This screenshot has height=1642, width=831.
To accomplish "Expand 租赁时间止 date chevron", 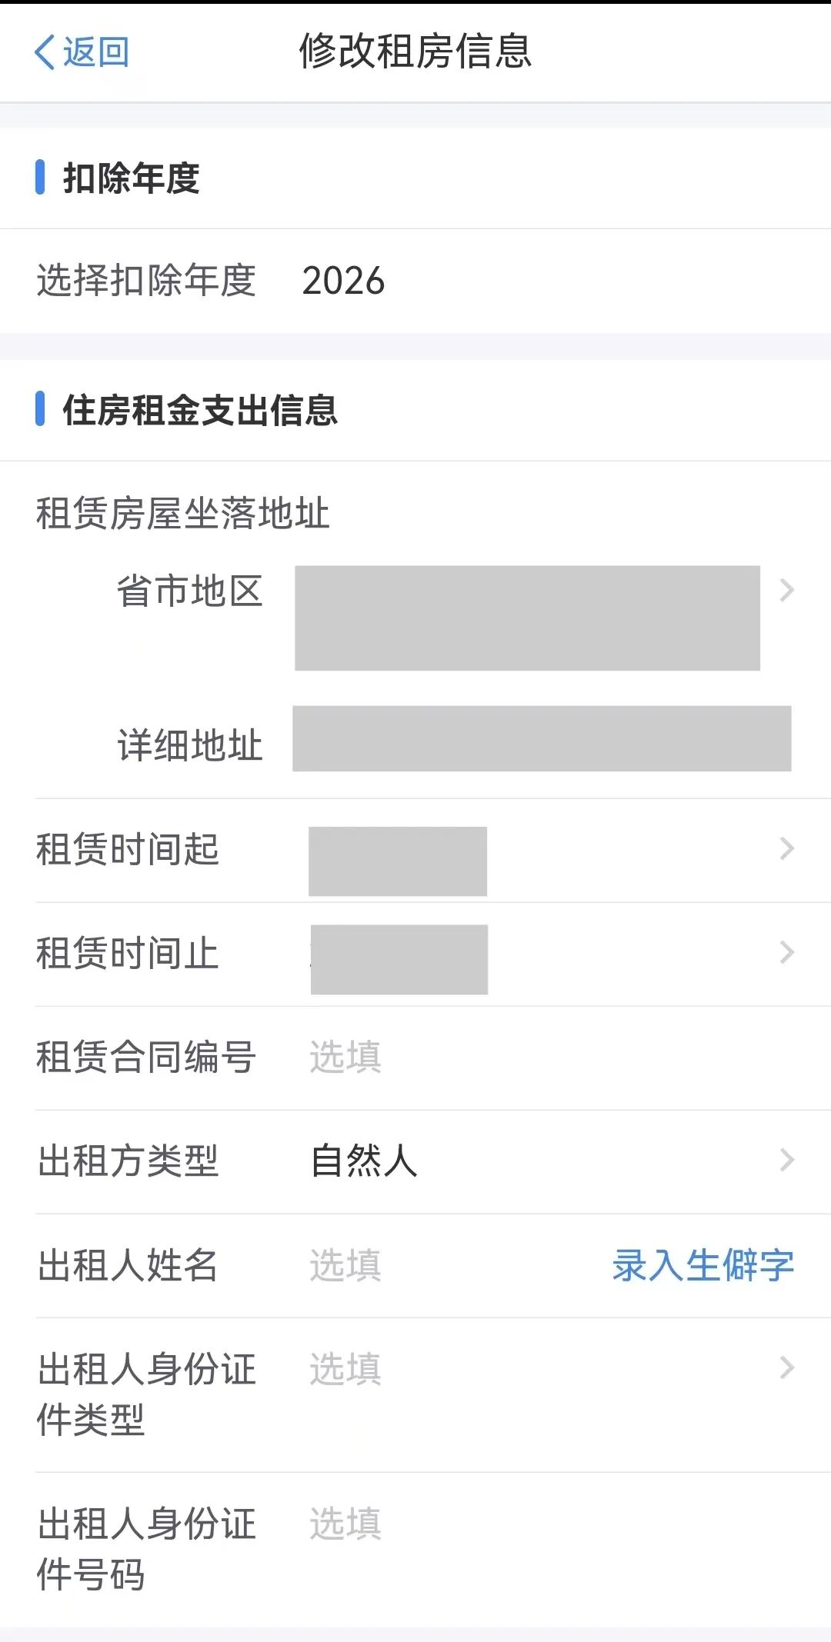I will point(786,953).
